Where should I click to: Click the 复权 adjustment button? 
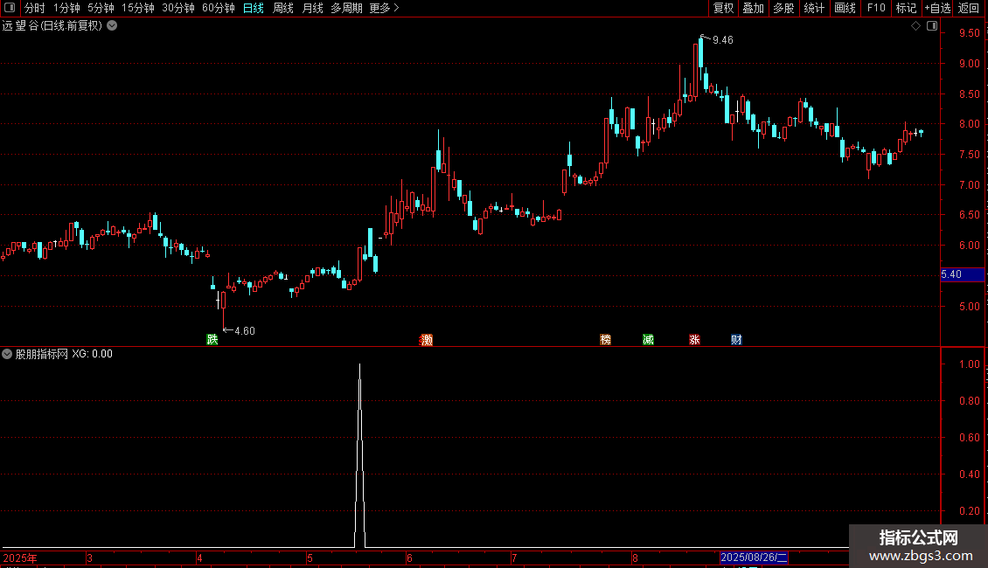723,8
